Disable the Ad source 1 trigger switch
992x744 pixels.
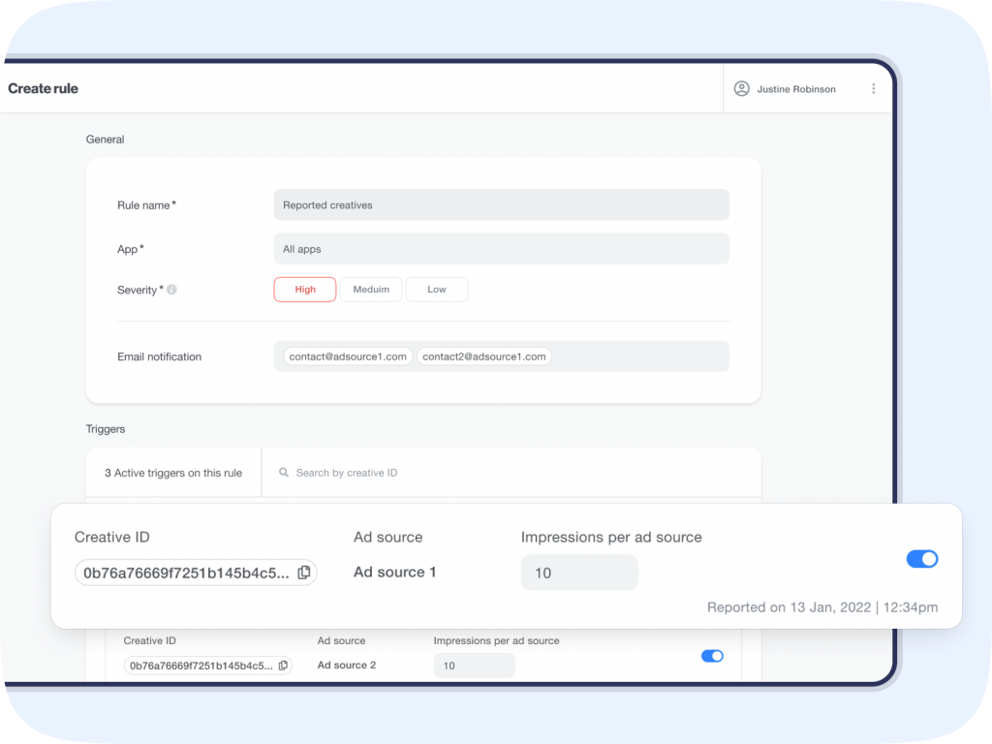(921, 559)
